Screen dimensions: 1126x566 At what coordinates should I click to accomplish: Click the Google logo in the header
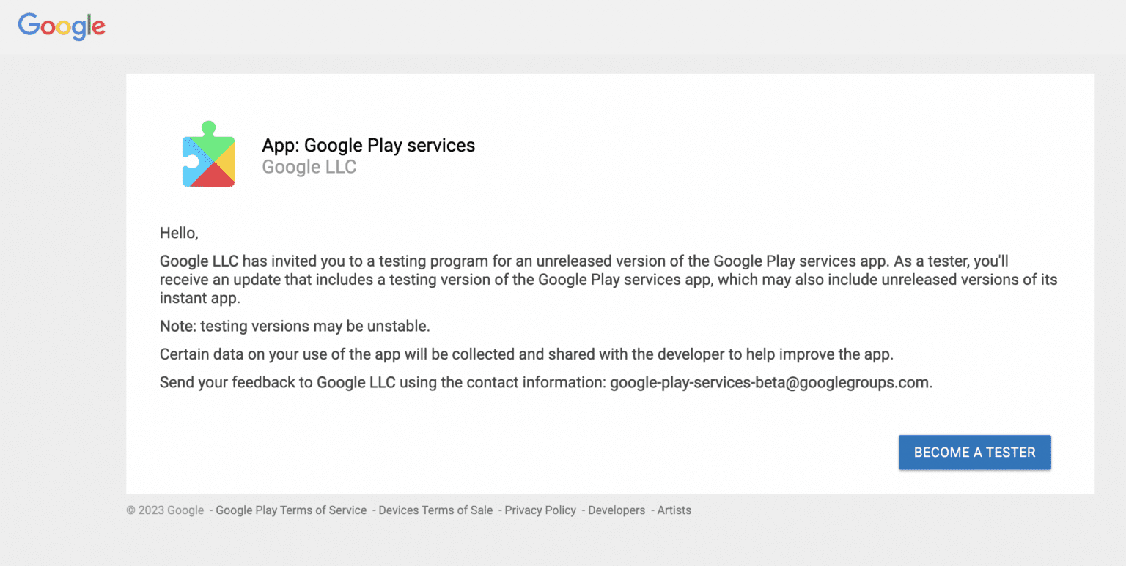pyautogui.click(x=62, y=26)
